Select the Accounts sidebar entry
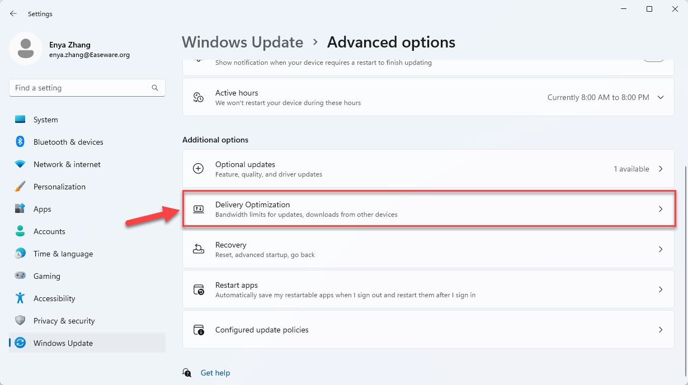Screen dimensions: 688x385 87,231
